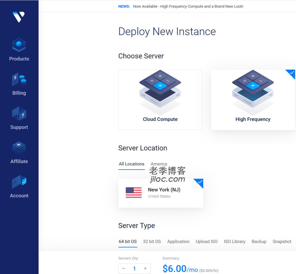Viewport: 296px width, 274px height.
Task: Click the Server Type heading
Action: [x=137, y=226]
